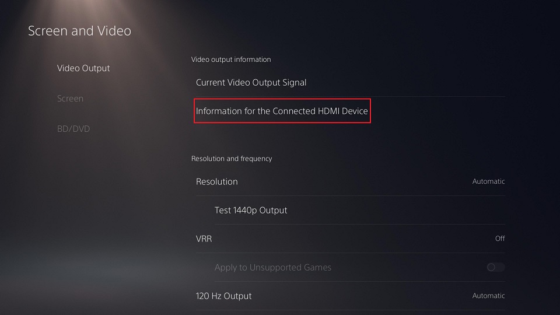The width and height of the screenshot is (560, 315).
Task: Run Test 1440p Output
Action: coord(251,210)
